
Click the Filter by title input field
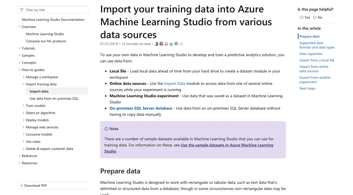[53, 10]
